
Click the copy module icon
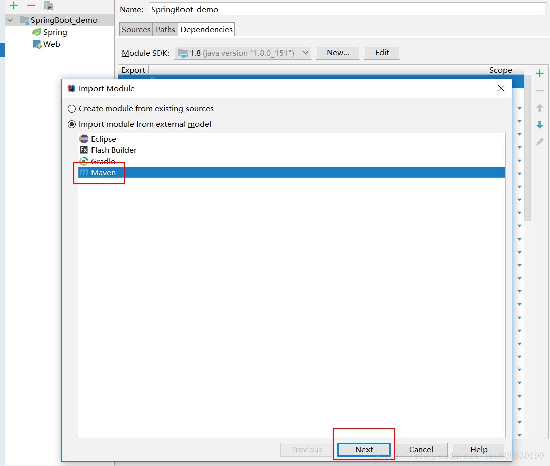click(48, 5)
